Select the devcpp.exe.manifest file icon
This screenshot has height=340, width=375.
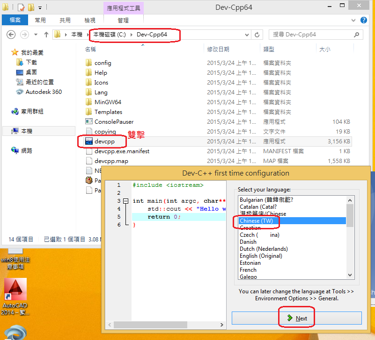(89, 151)
